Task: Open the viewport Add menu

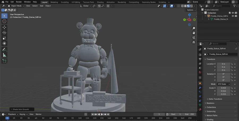Action: 41,6
